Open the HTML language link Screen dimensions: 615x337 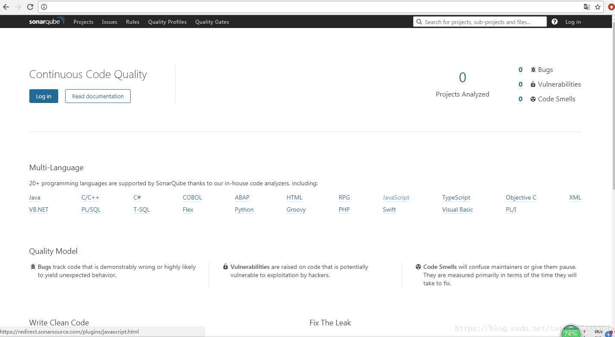pyautogui.click(x=295, y=197)
